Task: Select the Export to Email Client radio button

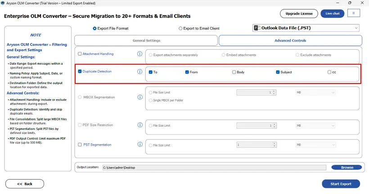Action: (x=181, y=28)
